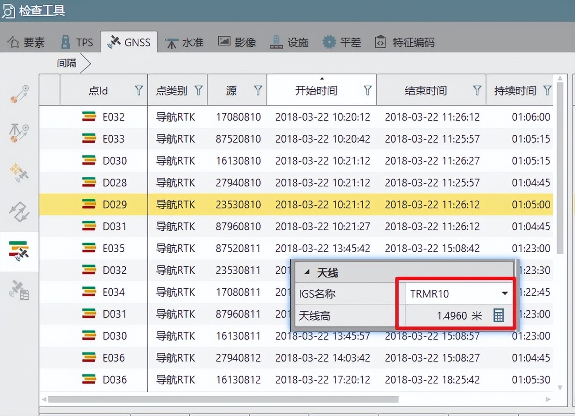
Task: Open the tripod observation view in sidebar
Action: [19, 133]
